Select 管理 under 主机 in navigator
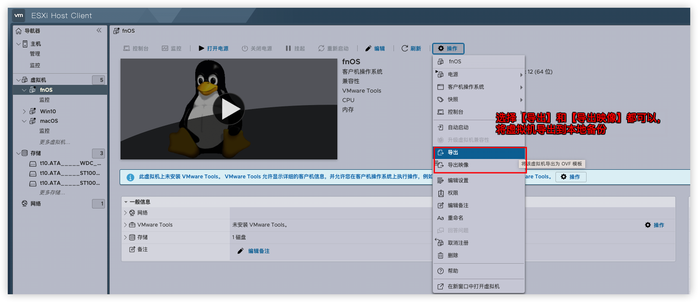The height and width of the screenshot is (302, 698). pyautogui.click(x=35, y=54)
